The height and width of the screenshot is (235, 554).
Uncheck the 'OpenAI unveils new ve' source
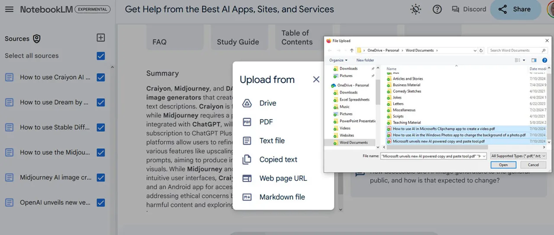coord(101,203)
